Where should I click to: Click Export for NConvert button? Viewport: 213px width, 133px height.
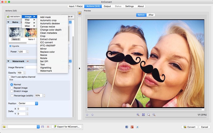coord(67,127)
